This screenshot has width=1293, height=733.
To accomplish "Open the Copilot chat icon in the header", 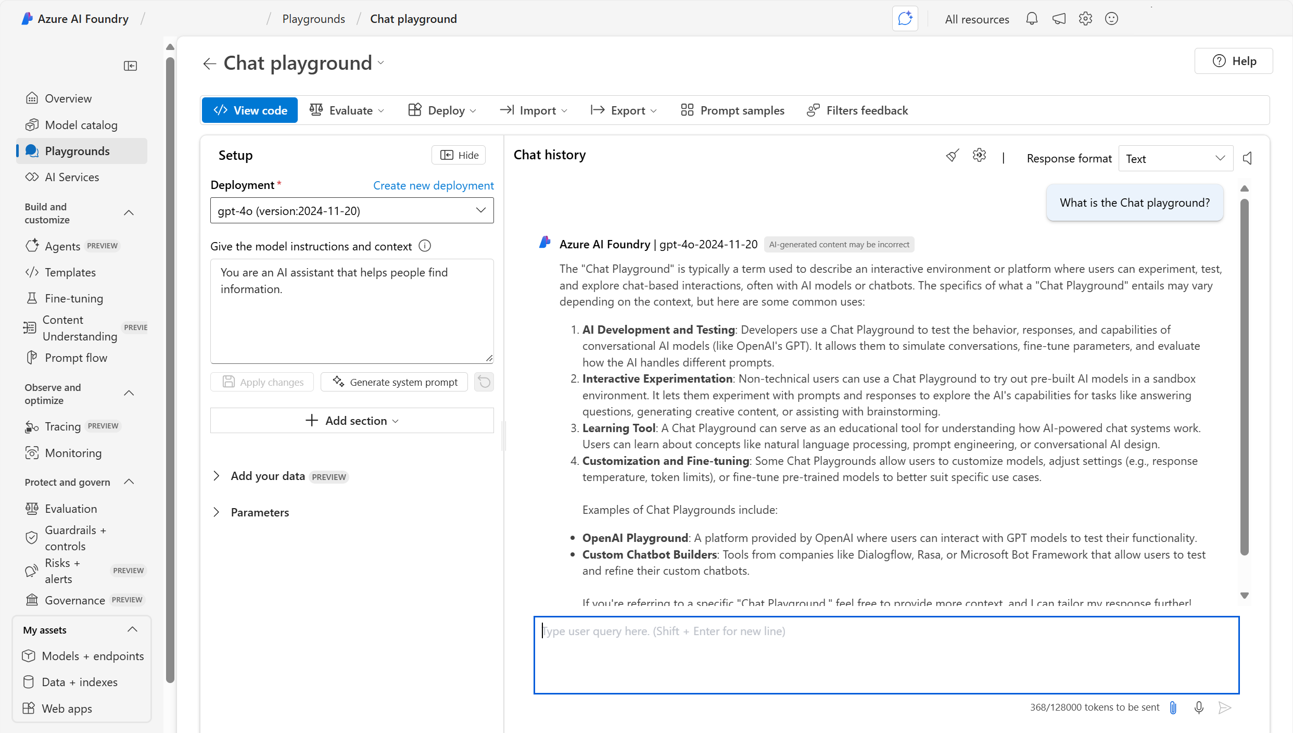I will point(905,19).
